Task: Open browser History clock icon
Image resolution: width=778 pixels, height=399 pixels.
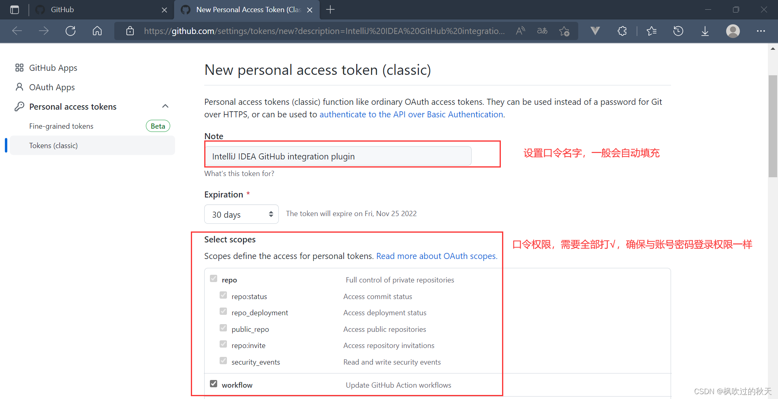Action: (x=678, y=31)
